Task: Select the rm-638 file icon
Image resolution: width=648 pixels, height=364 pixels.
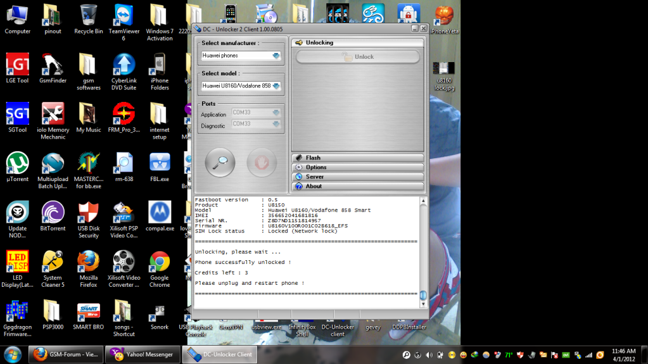Action: (124, 167)
